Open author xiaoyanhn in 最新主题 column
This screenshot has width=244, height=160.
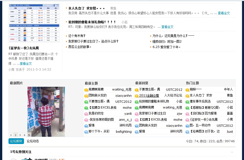(x=123, y=96)
